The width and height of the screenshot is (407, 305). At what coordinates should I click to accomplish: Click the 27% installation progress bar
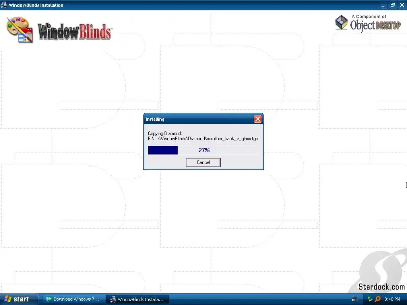[x=203, y=150]
